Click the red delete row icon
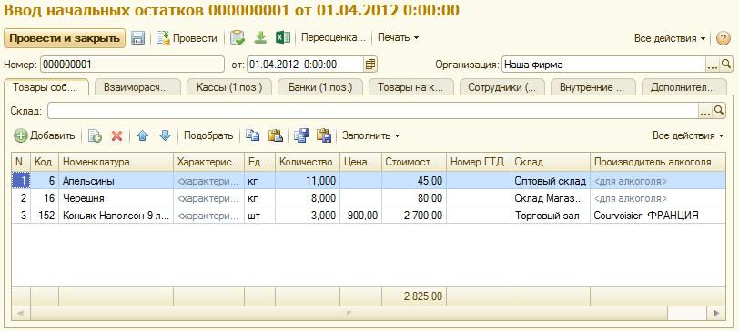 tap(116, 136)
